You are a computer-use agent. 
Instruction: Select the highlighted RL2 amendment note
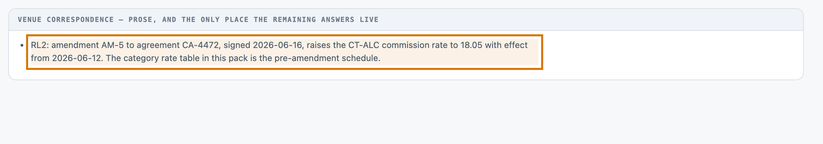284,52
